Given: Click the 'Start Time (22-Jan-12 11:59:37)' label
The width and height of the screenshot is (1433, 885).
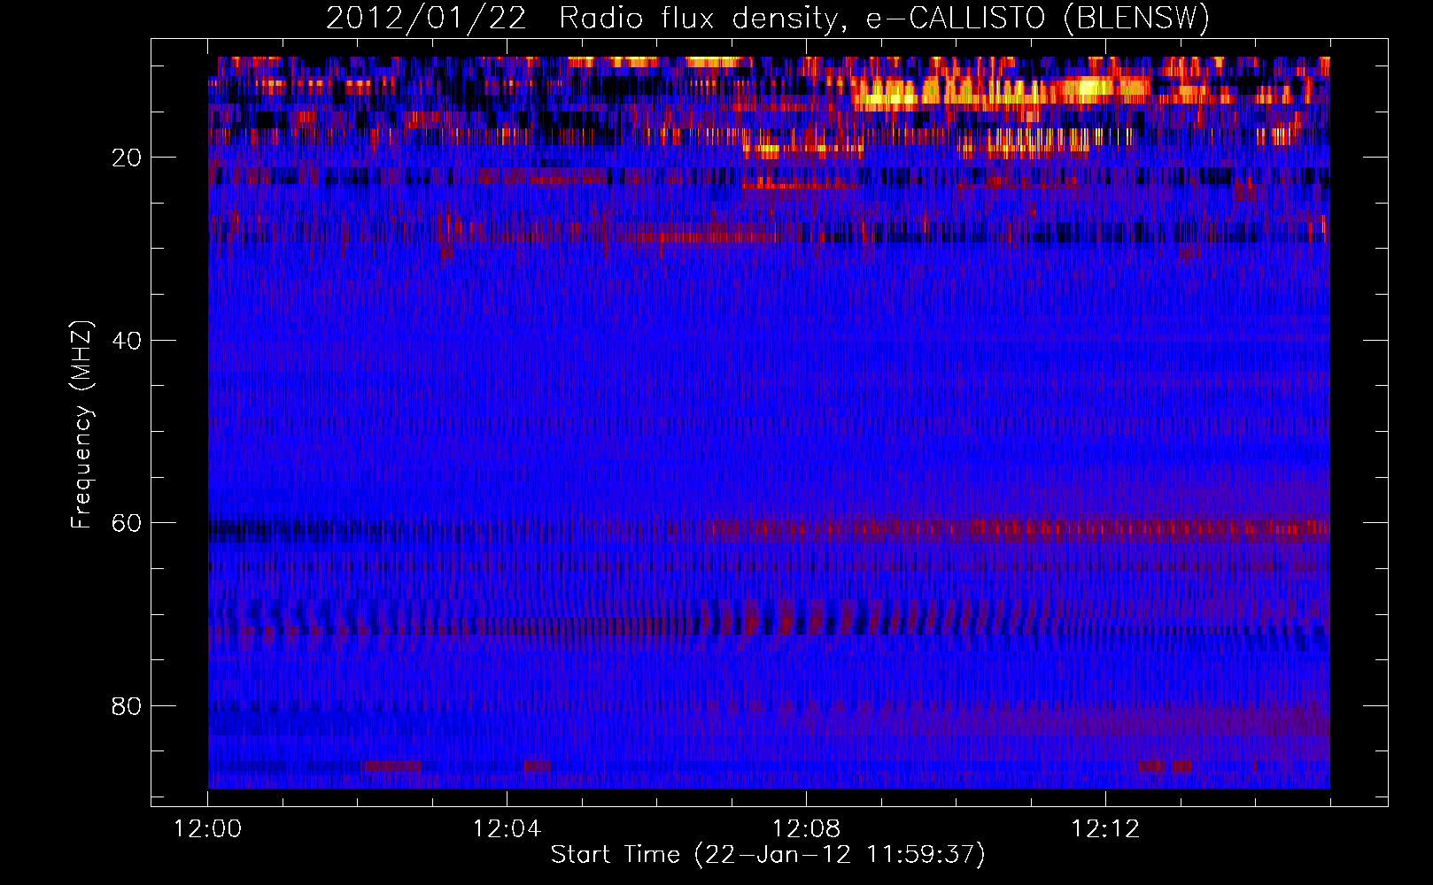Looking at the screenshot, I should 768,855.
